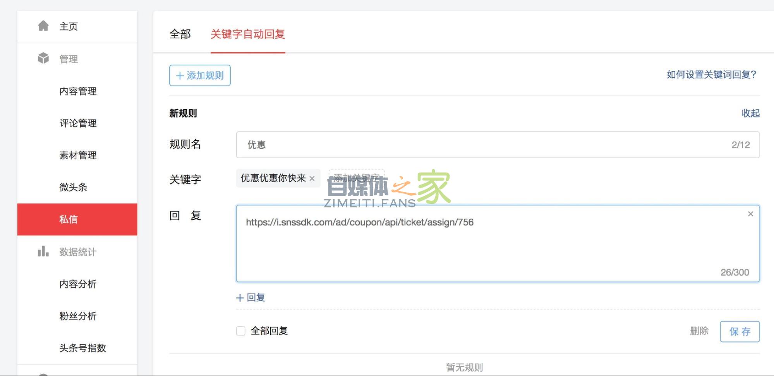The height and width of the screenshot is (376, 774).
Task: Clear the reply box with its X icon
Action: click(x=750, y=214)
